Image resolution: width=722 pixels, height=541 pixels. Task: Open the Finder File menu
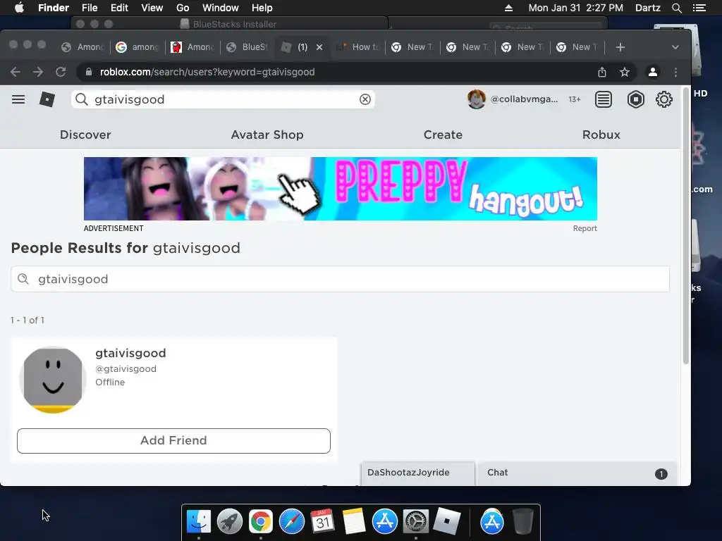click(90, 8)
